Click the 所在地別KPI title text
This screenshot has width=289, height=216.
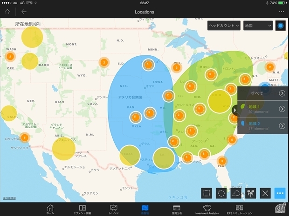pos(28,24)
